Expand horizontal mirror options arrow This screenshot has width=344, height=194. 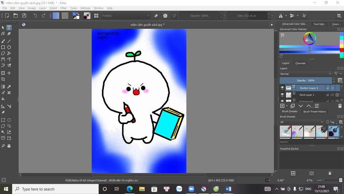[286, 15]
